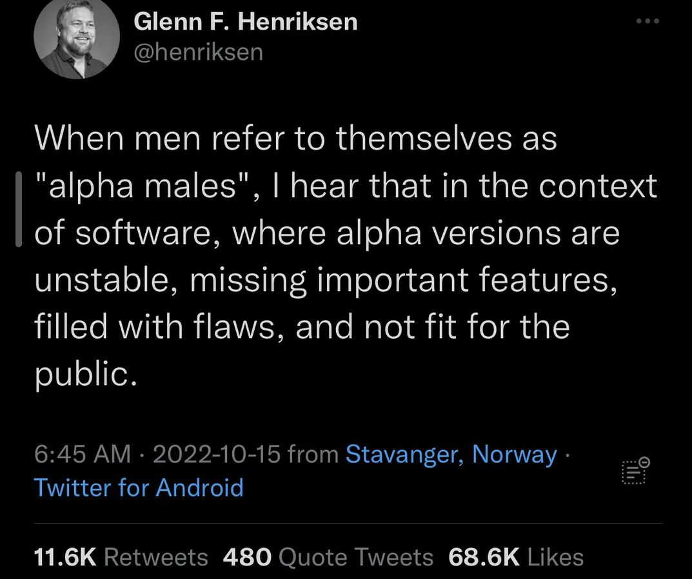
Task: Click the 6:45 AM timestamp
Action: 81,455
